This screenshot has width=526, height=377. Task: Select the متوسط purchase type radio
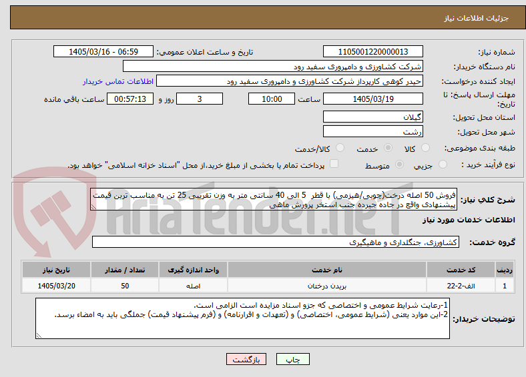[x=400, y=164]
